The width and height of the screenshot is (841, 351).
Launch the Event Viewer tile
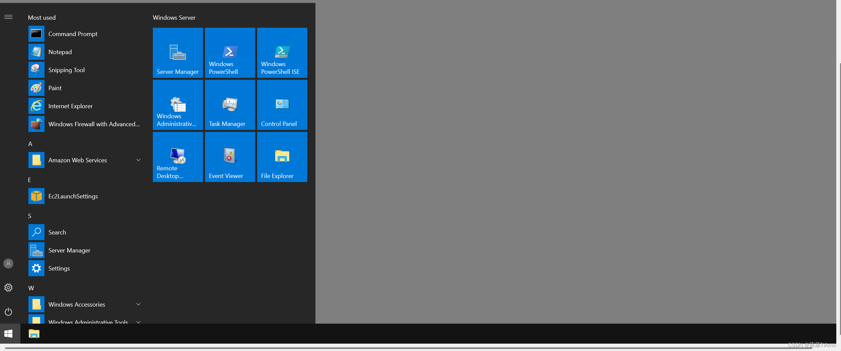(230, 157)
